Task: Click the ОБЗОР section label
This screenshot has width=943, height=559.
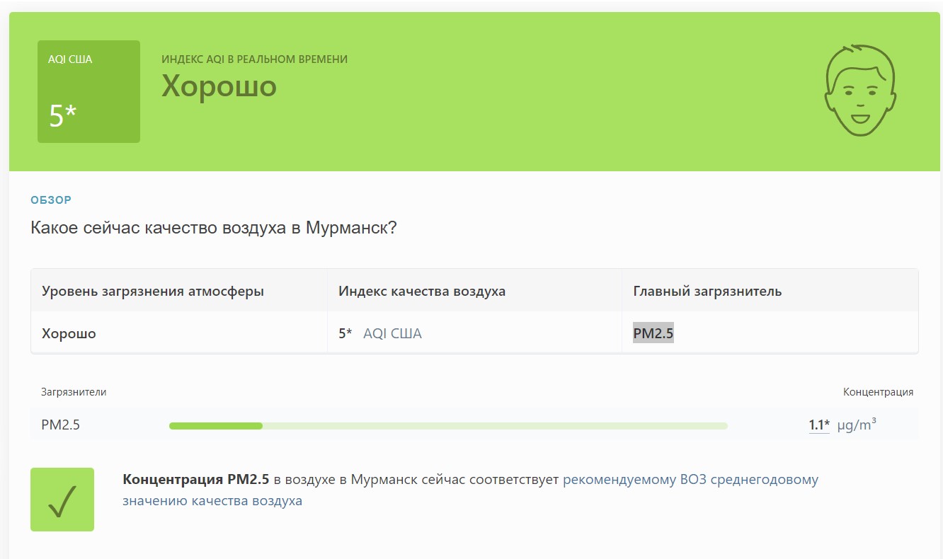Action: tap(51, 200)
